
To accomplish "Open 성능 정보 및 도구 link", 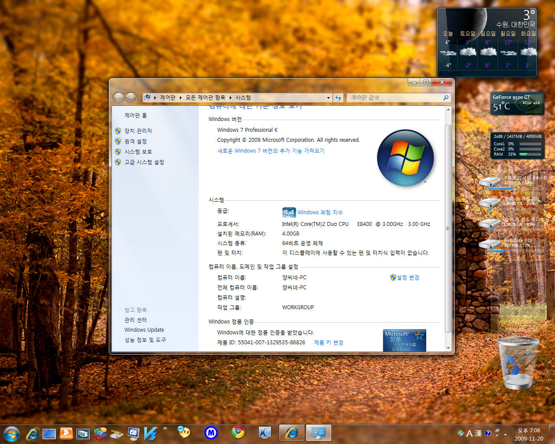I will click(145, 340).
